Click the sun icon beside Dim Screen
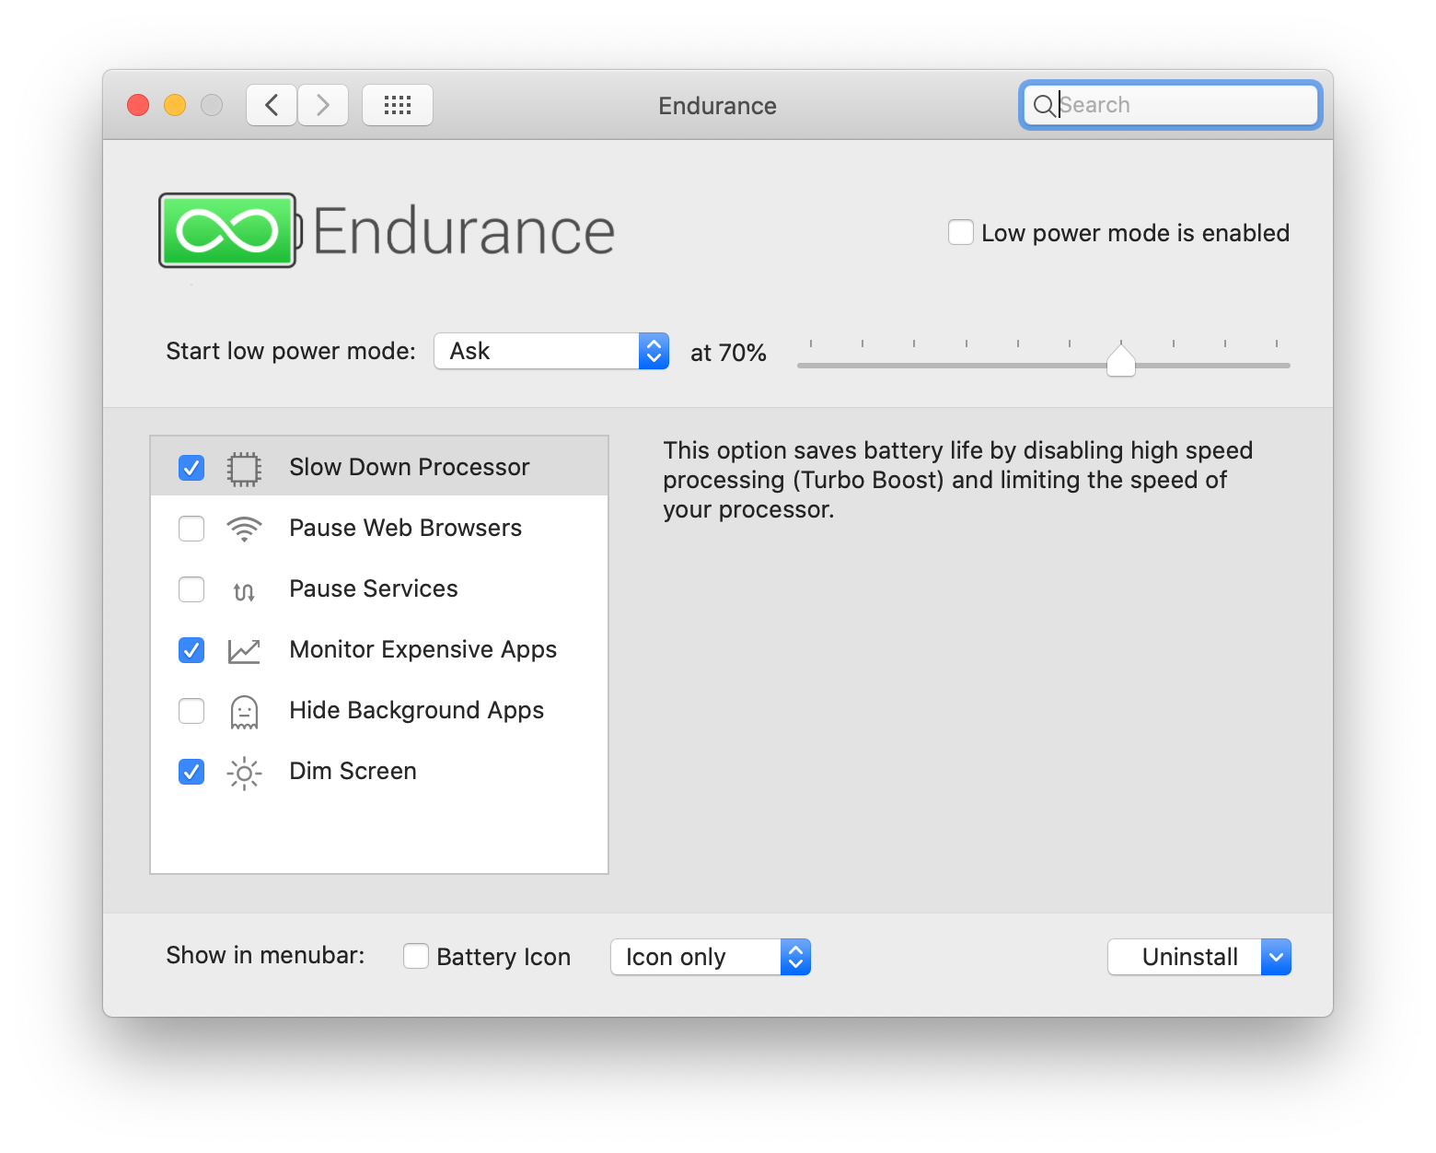Screen dimensions: 1436x1153 (x=244, y=773)
